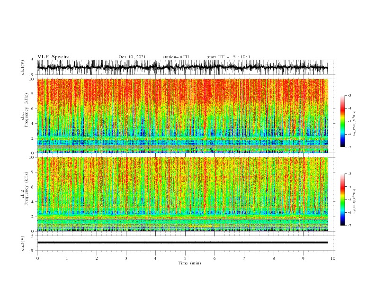The image size is (375, 290).
Task: Click the "station=ATH" label
Action: [176, 57]
